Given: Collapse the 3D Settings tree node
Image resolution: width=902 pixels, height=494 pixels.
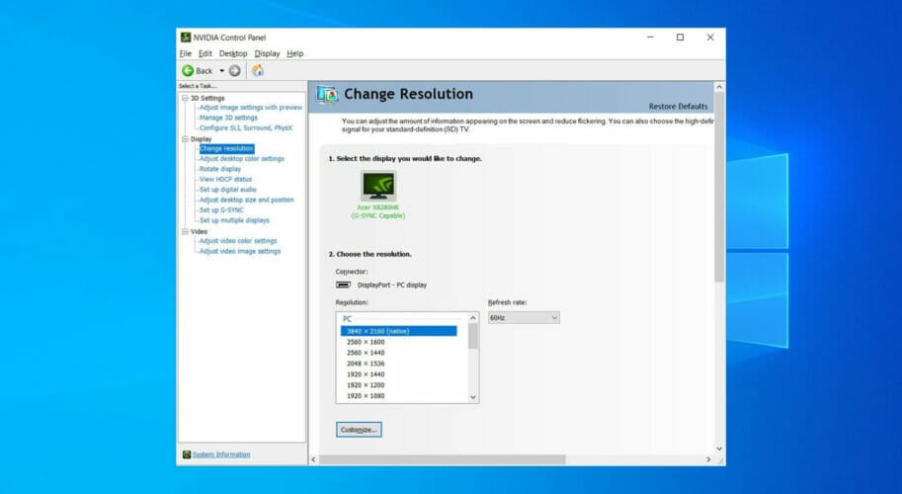Looking at the screenshot, I should coord(185,99).
